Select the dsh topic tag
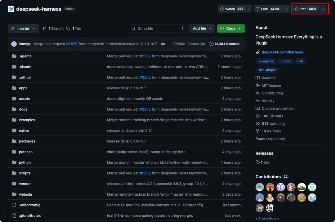 (x=300, y=61)
